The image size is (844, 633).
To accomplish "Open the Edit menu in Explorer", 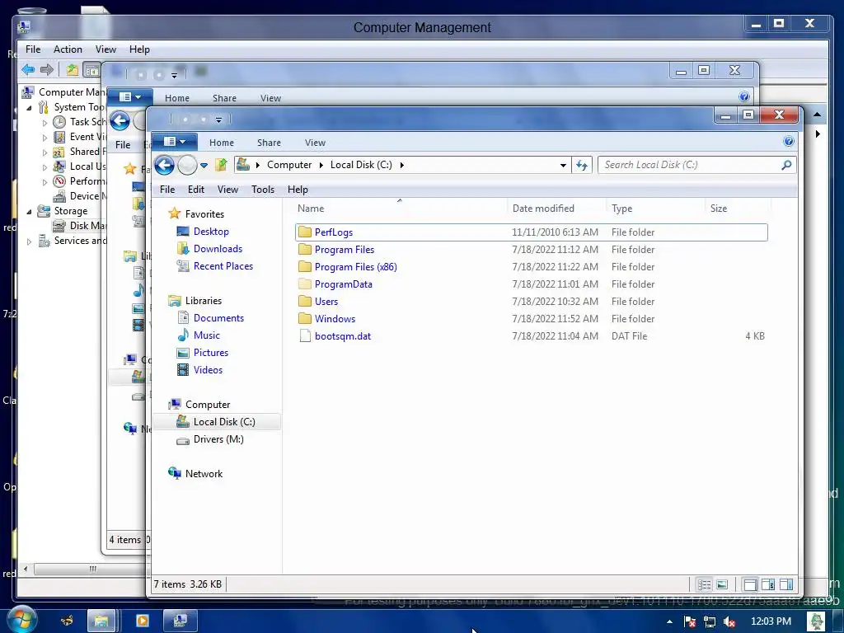I will point(196,190).
